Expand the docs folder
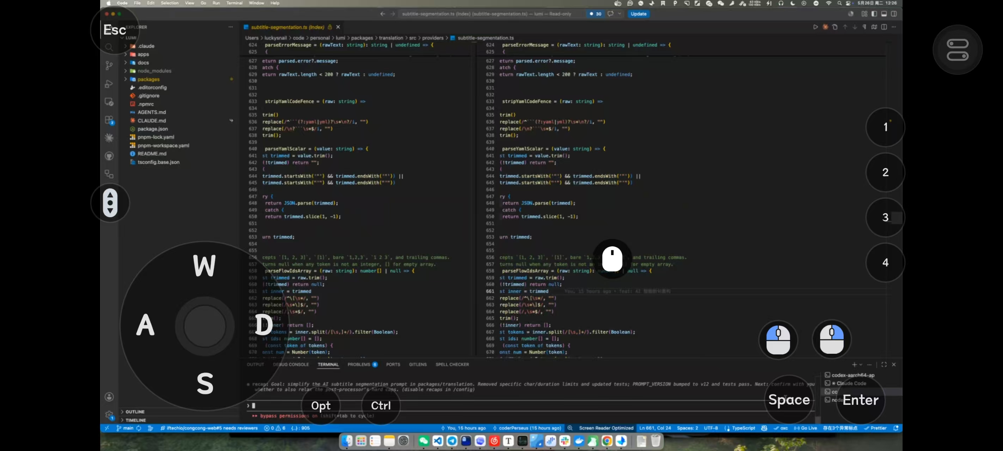The width and height of the screenshot is (1003, 451). coord(126,63)
